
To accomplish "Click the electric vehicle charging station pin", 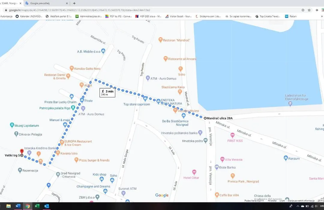I will coord(290,103).
